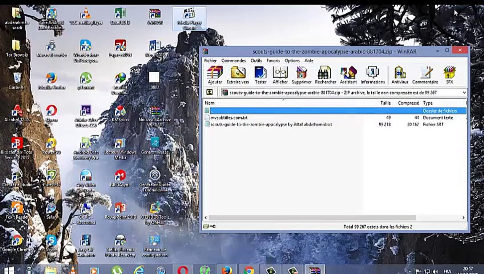Click the up one level folder button

(209, 92)
